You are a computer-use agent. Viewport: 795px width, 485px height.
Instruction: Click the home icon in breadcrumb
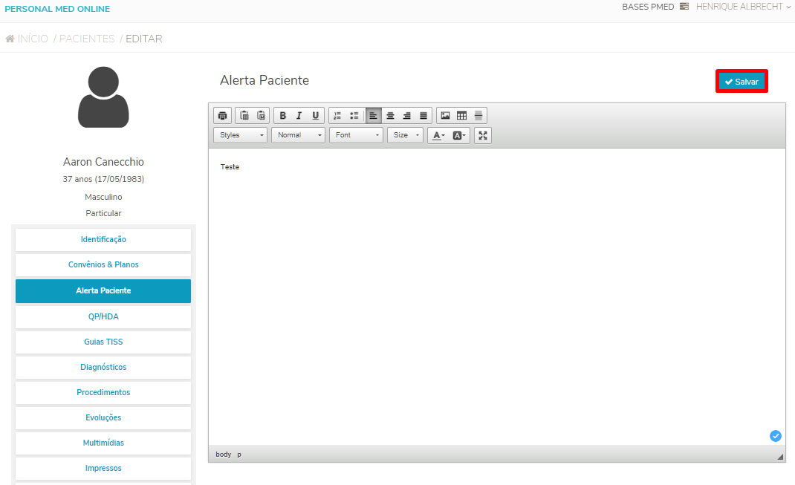pyautogui.click(x=10, y=39)
